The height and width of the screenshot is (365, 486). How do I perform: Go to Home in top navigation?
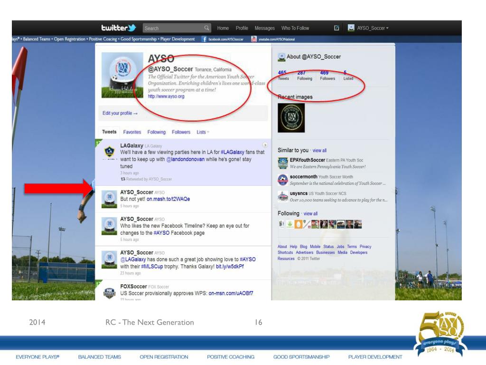223,28
